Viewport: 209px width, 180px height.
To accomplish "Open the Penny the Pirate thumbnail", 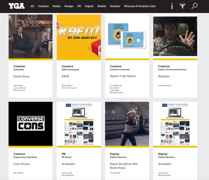I will click(x=127, y=36).
